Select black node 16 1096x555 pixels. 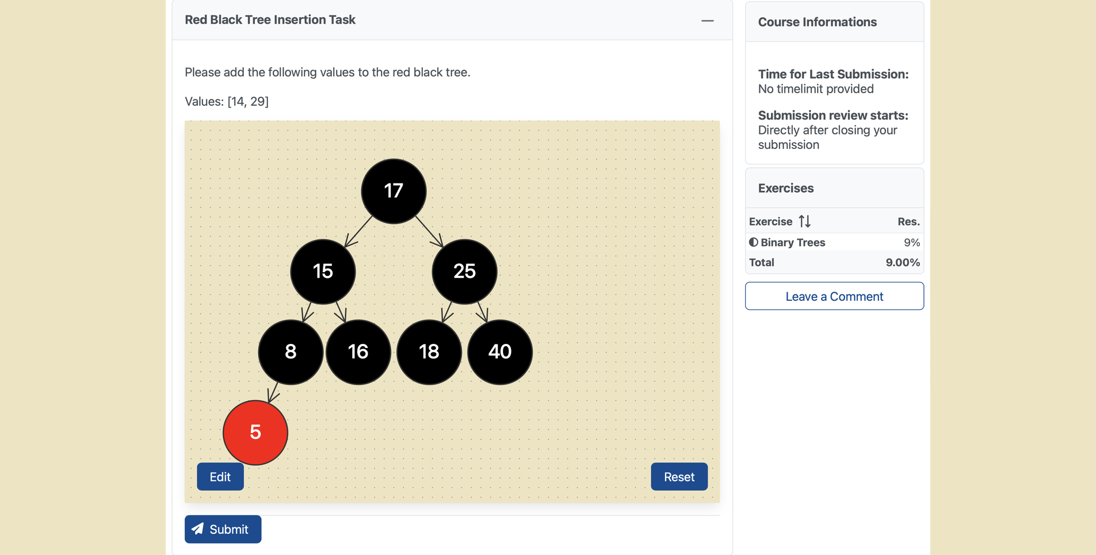[358, 352]
